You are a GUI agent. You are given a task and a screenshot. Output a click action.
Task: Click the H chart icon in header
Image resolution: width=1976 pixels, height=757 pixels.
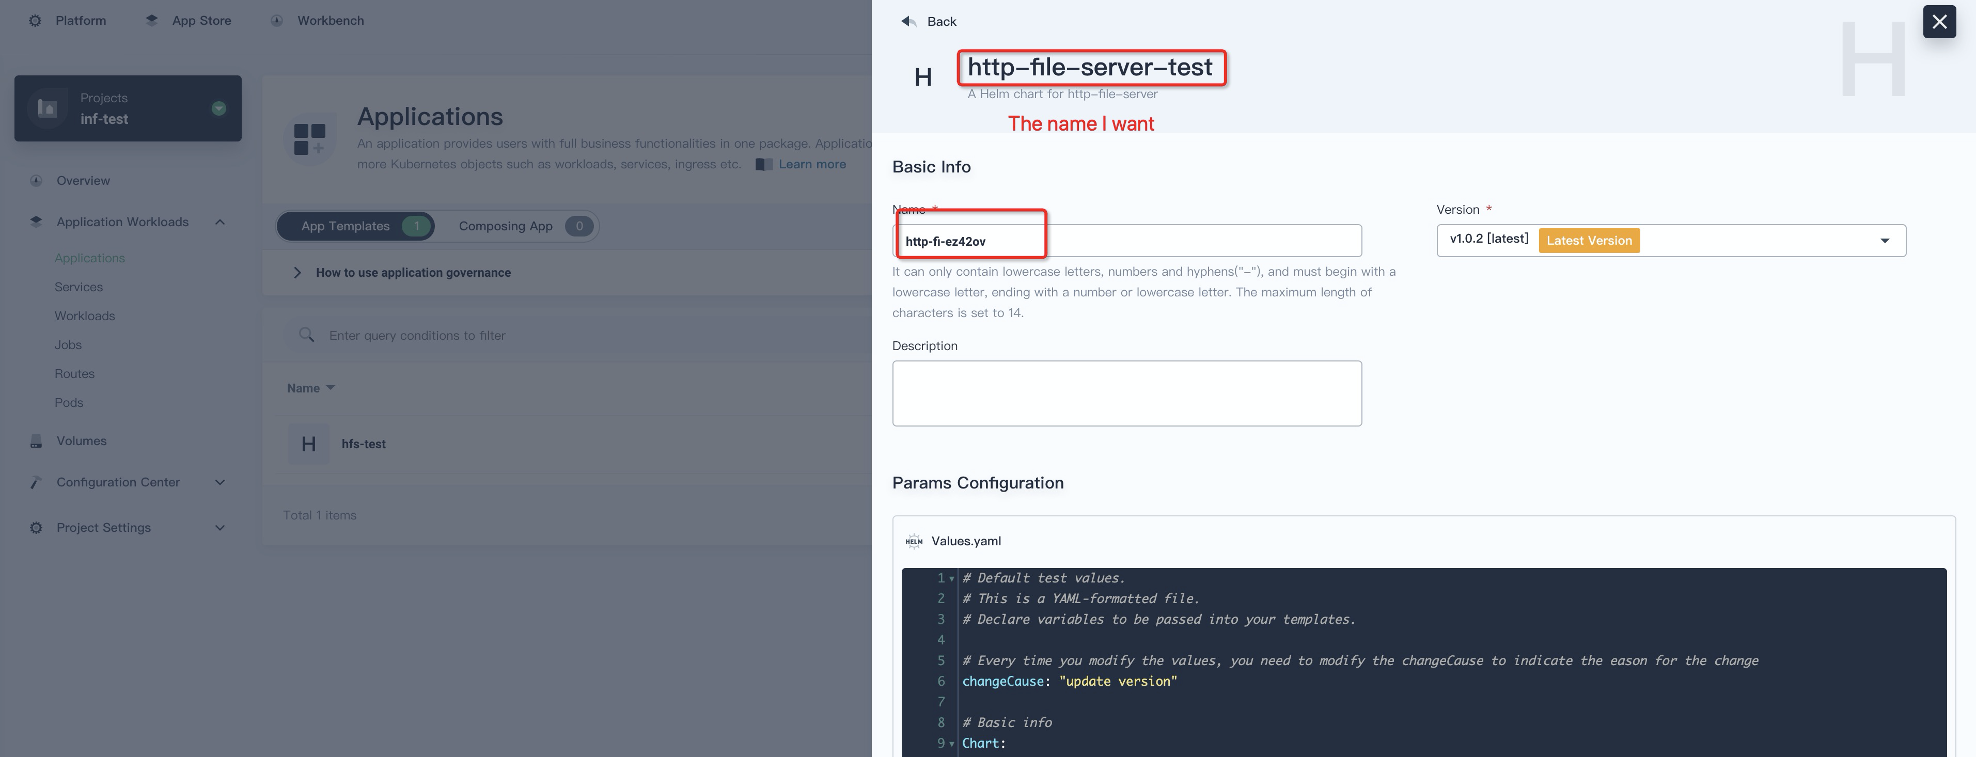tap(923, 77)
